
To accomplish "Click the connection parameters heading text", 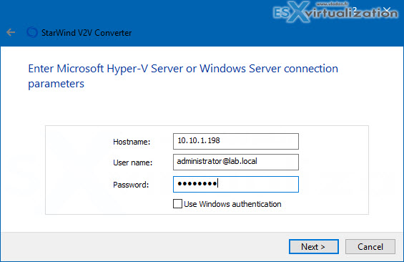I will point(183,76).
